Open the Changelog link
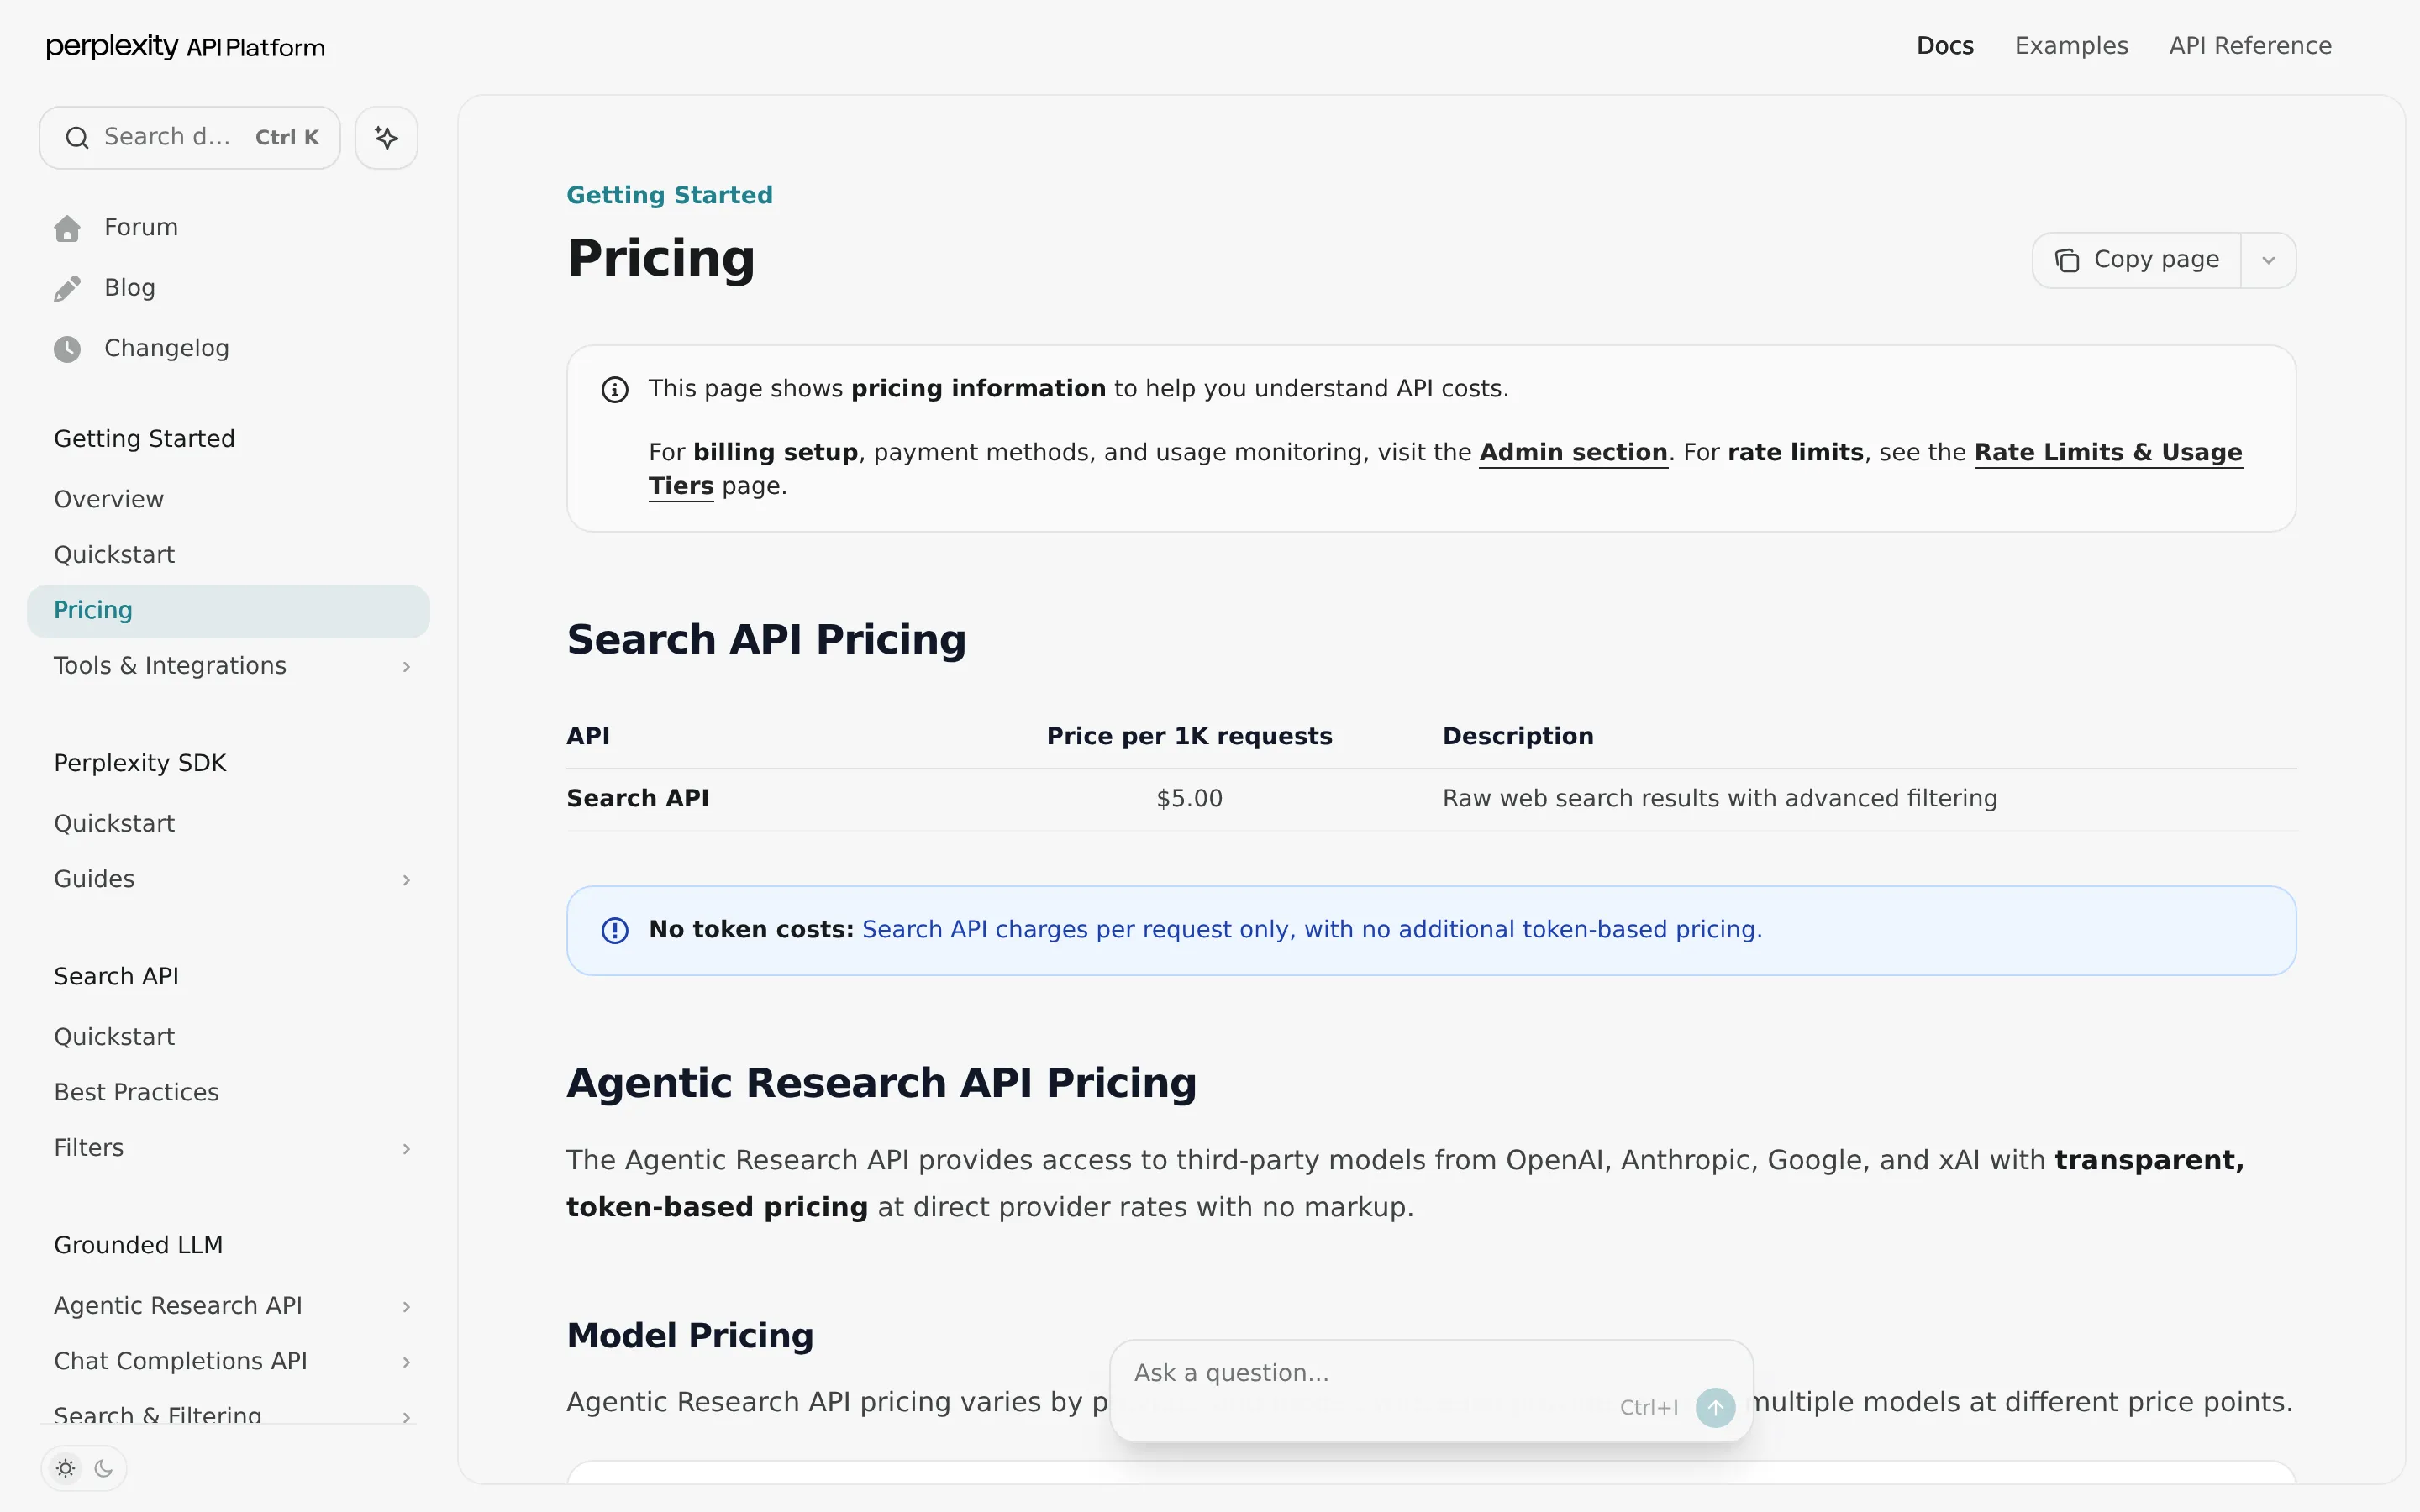Screen dimensions: 2420x1512 [167, 349]
